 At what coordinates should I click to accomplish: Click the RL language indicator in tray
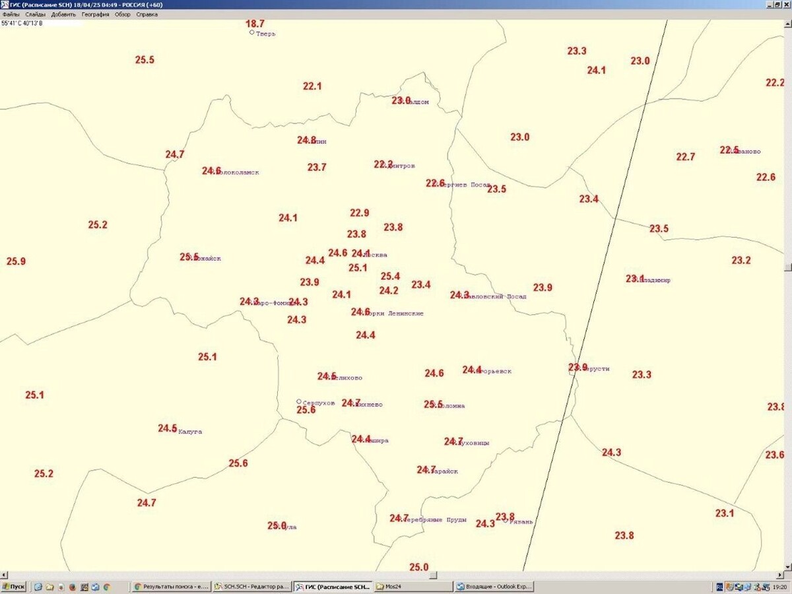tap(719, 586)
